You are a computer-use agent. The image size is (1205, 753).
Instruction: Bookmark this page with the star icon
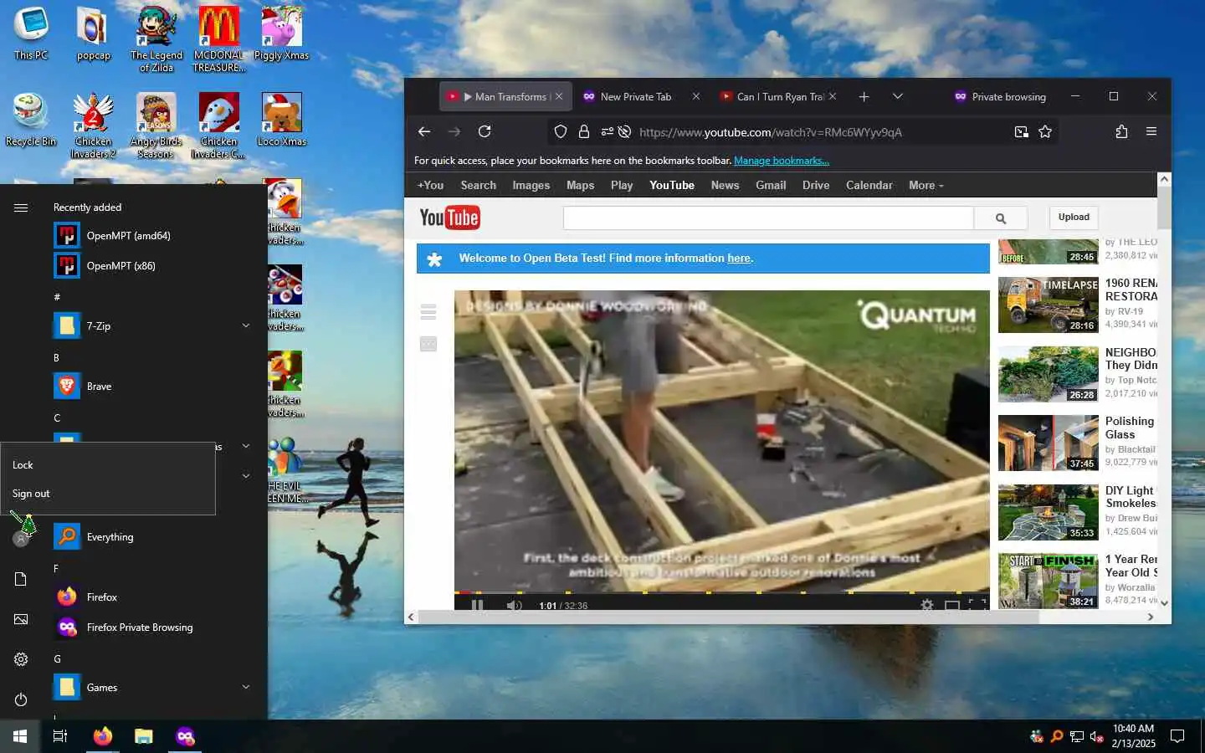coord(1045,131)
